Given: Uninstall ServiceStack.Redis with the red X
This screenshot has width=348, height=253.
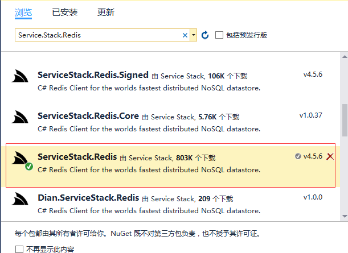Looking at the screenshot, I should tap(330, 156).
